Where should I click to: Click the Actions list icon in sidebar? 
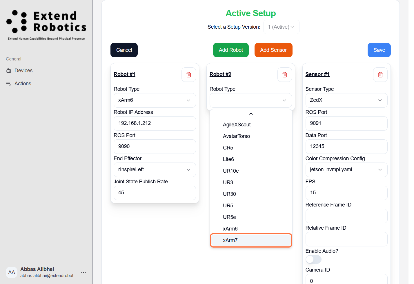pos(9,84)
